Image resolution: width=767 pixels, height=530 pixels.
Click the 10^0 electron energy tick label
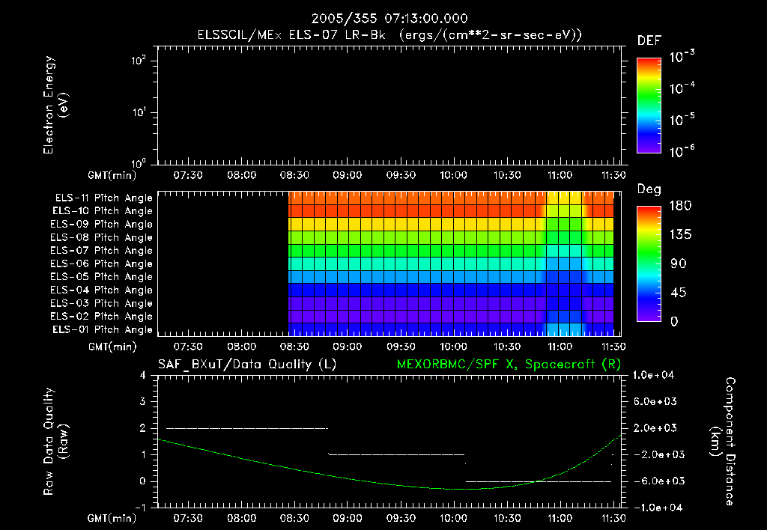(x=139, y=162)
